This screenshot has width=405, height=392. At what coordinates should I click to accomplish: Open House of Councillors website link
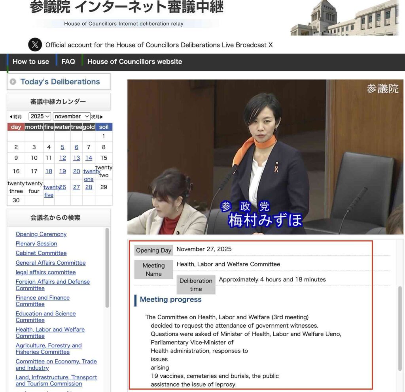[134, 62]
